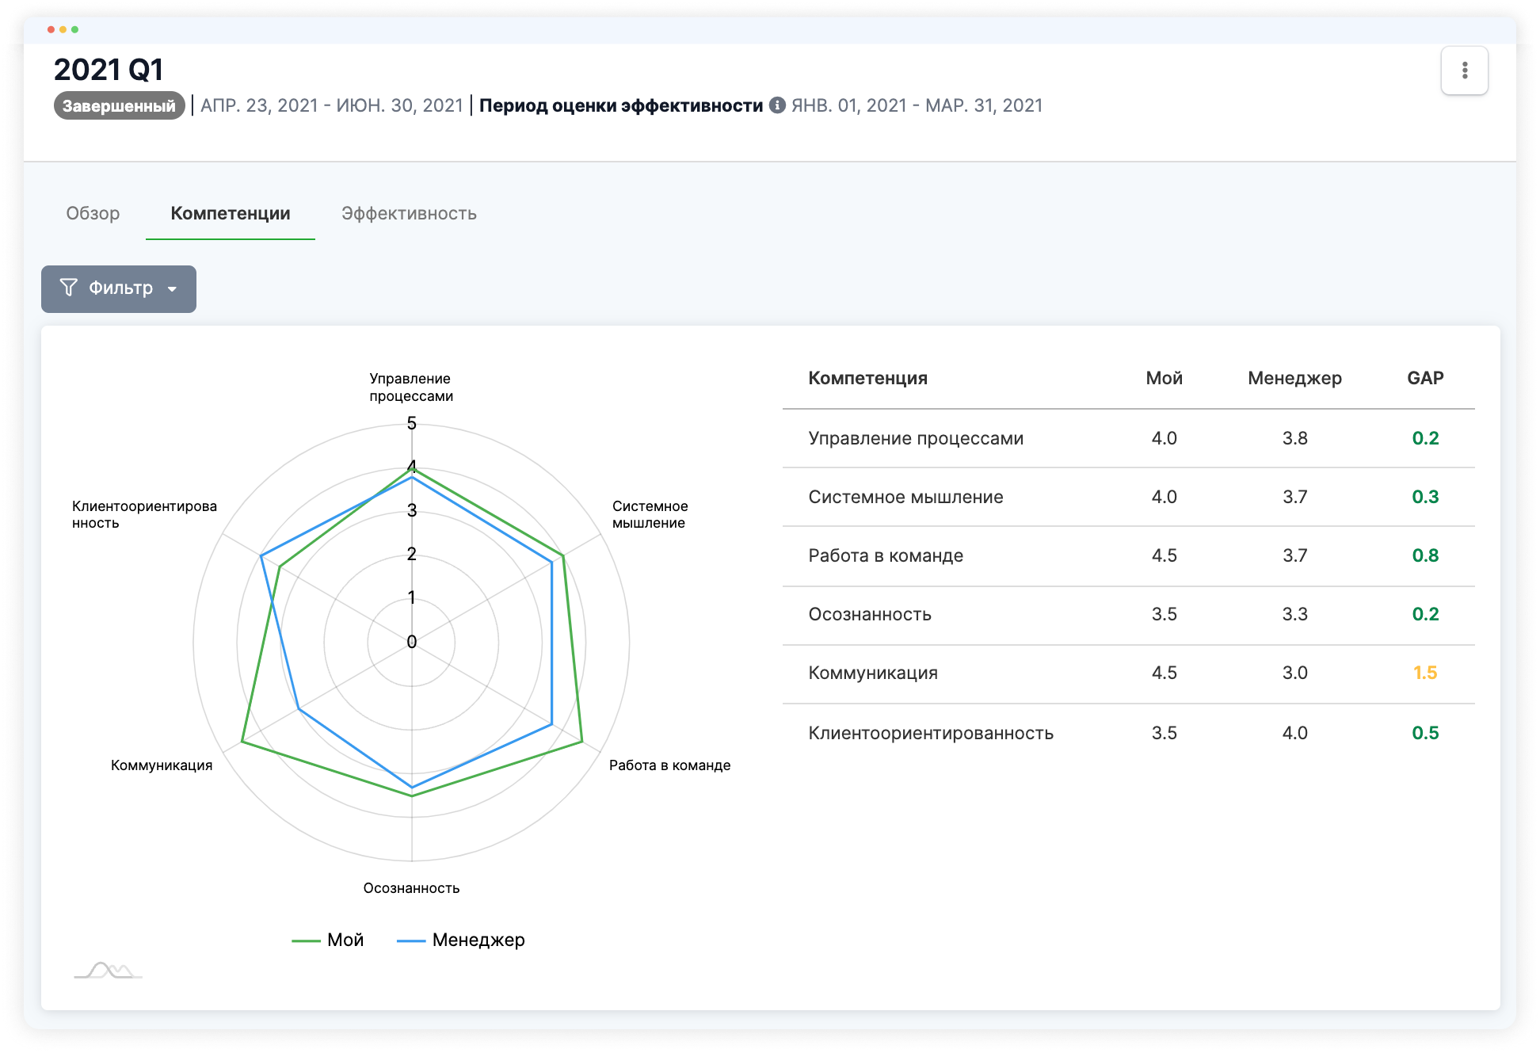Click the blue Клиентоориентированность vertex on radar

tap(261, 555)
